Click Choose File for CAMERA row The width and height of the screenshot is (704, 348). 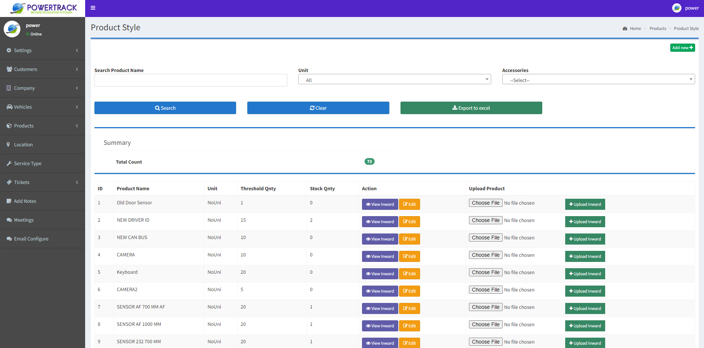tap(486, 255)
